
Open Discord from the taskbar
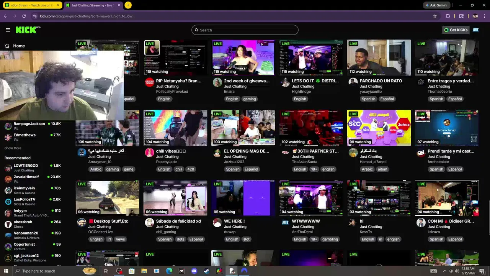point(194,271)
